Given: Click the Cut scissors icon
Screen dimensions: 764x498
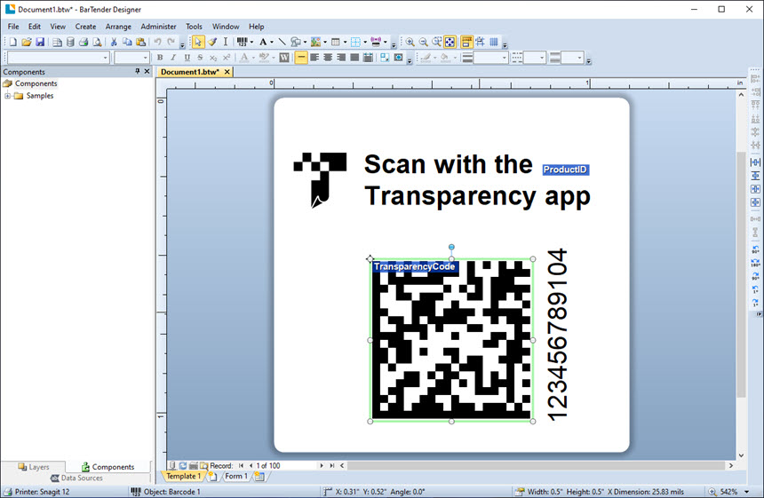Looking at the screenshot, I should (x=114, y=43).
